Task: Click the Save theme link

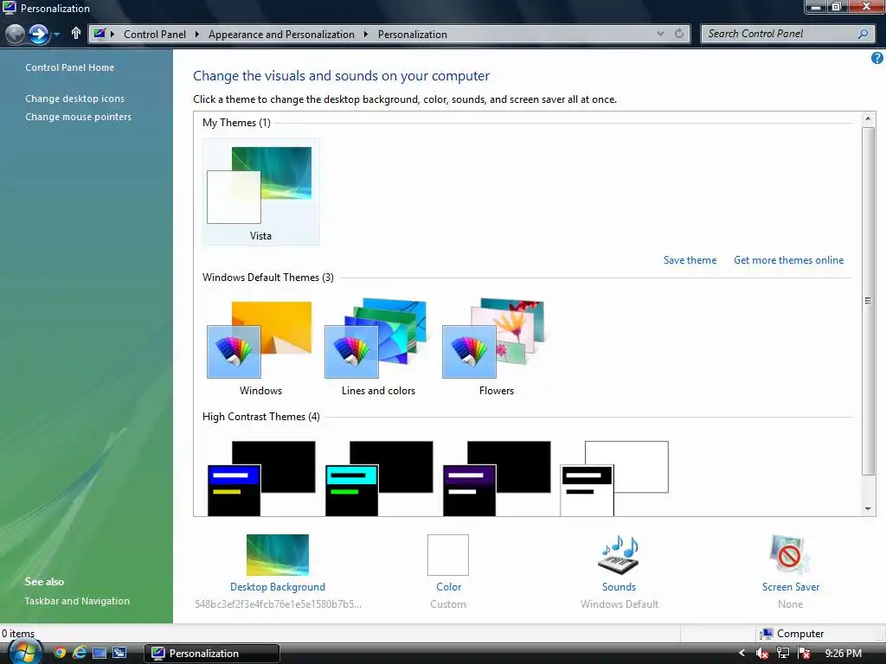Action: click(x=690, y=260)
